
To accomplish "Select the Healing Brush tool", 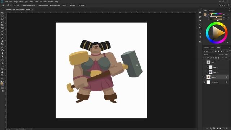I will [3, 34].
